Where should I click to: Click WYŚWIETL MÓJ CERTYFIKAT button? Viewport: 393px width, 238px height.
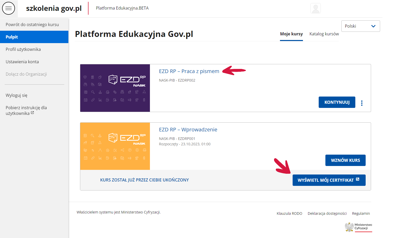click(329, 180)
